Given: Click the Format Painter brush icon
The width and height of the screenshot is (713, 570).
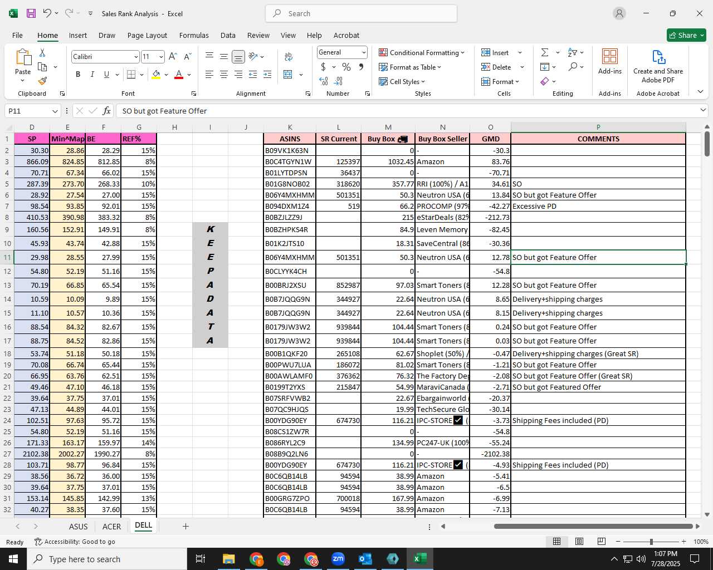Looking at the screenshot, I should tap(42, 81).
